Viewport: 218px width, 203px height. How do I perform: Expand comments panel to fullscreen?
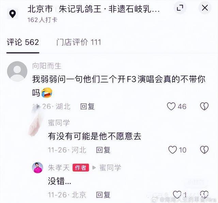pos(180,7)
